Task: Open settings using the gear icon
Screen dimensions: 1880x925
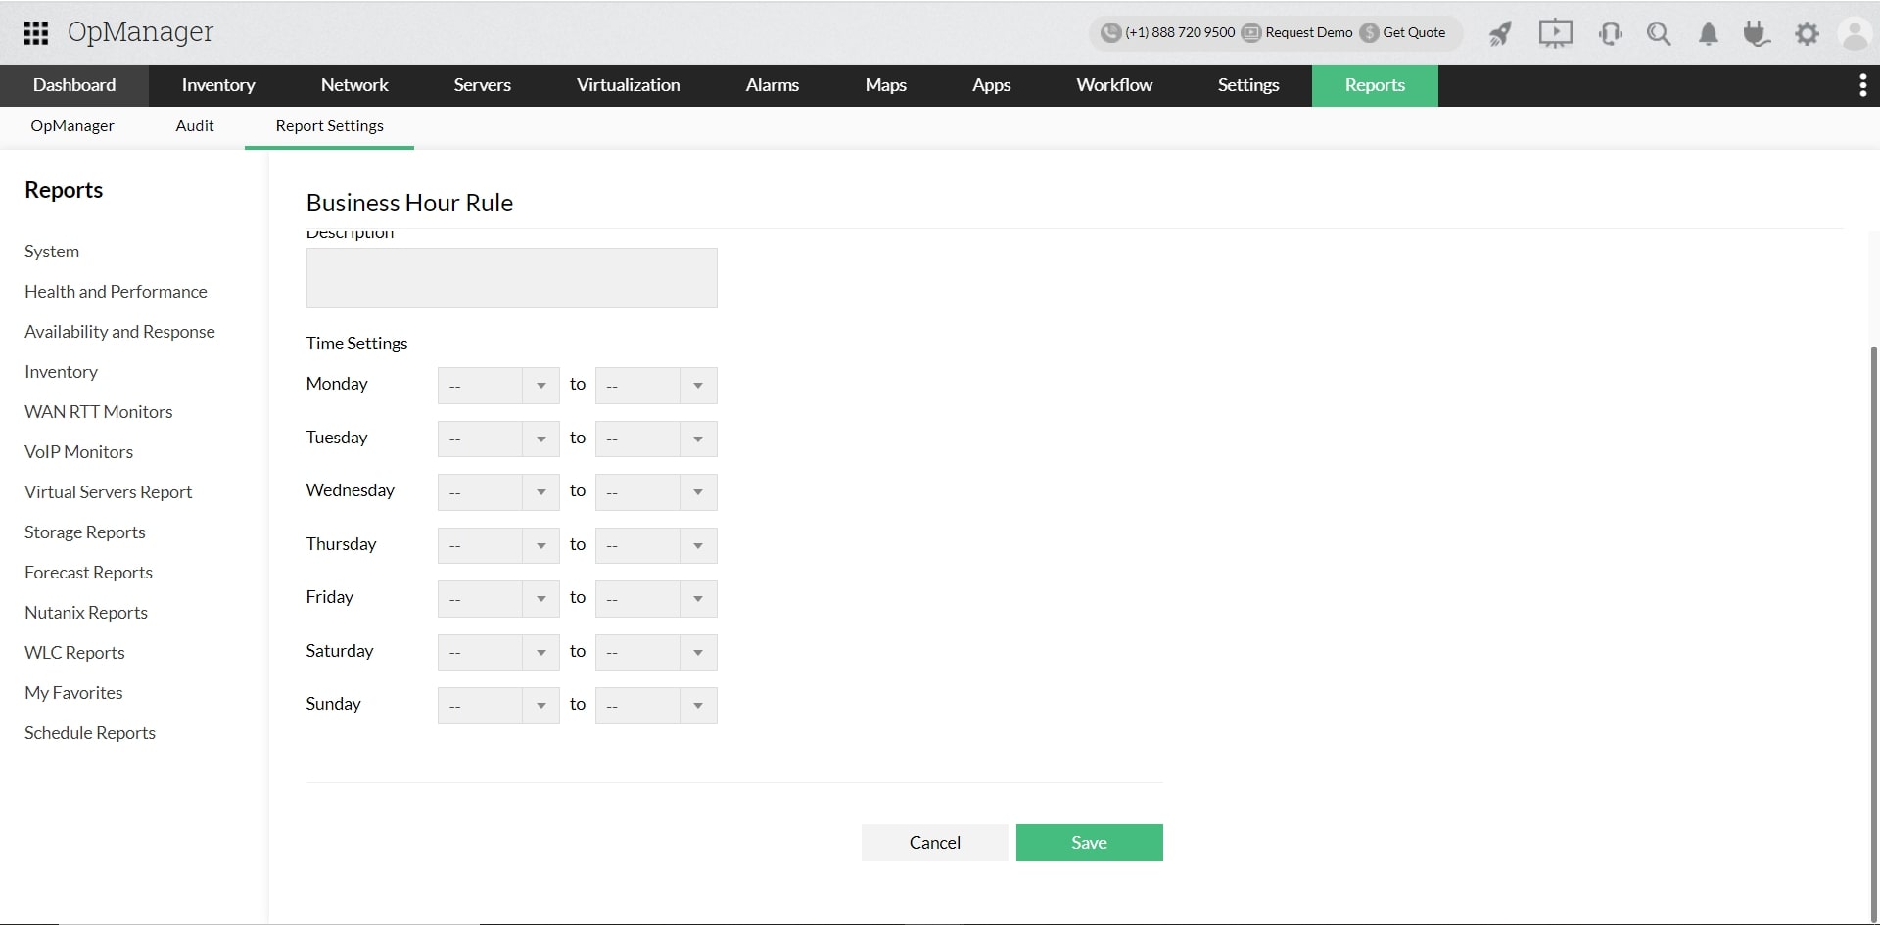Action: pyautogui.click(x=1808, y=32)
